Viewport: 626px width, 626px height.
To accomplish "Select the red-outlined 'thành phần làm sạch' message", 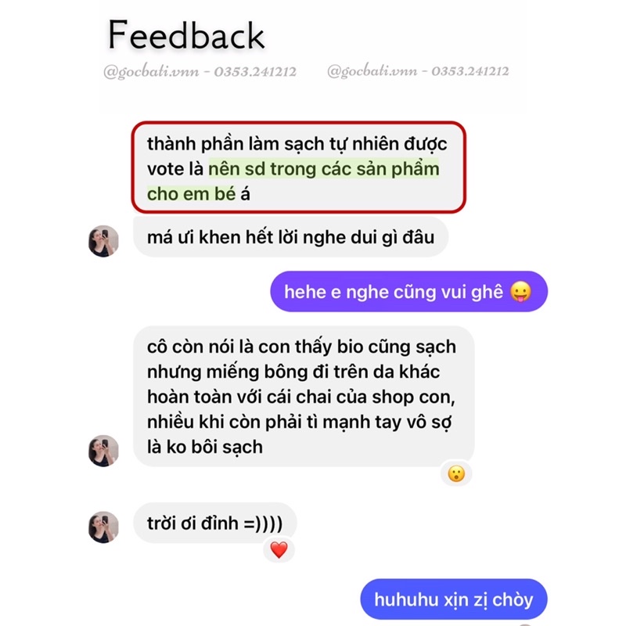I will 299,167.
